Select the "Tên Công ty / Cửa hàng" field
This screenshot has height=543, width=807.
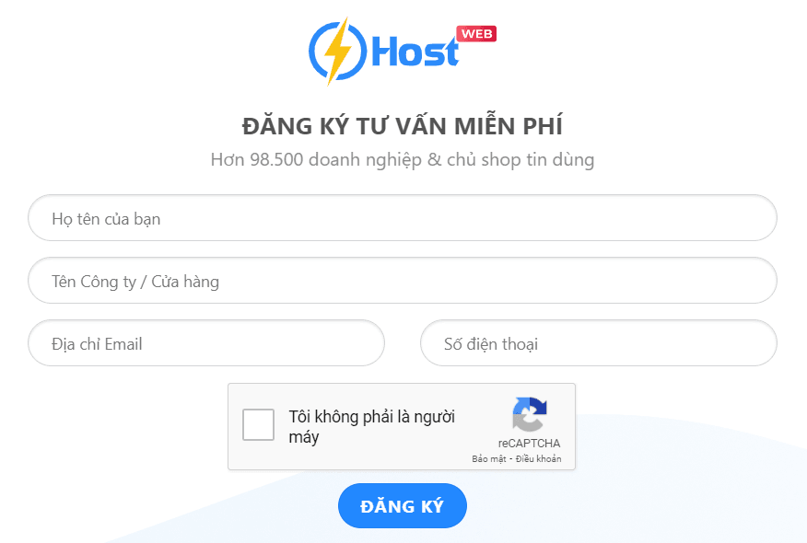(x=403, y=280)
